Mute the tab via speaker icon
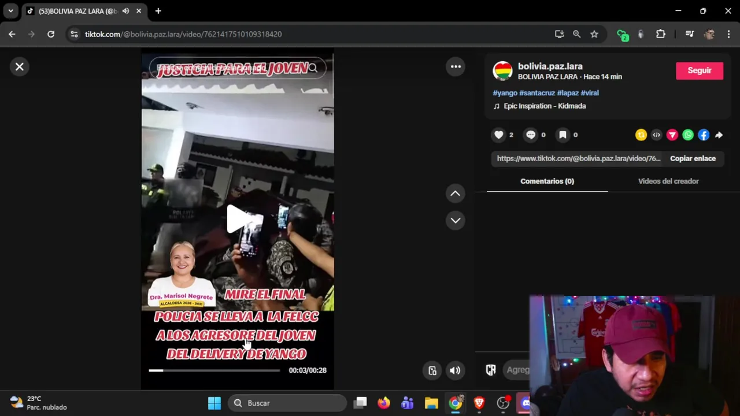Screen dimensions: 740x416 click(x=125, y=11)
